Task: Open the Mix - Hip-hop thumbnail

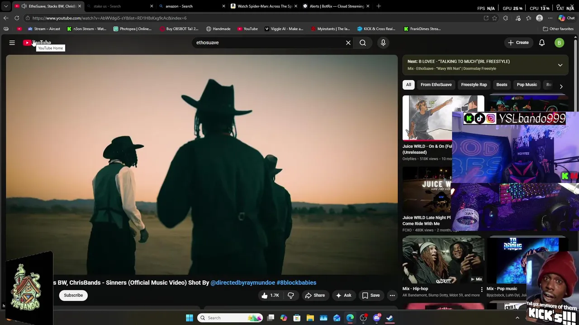Action: point(443,260)
